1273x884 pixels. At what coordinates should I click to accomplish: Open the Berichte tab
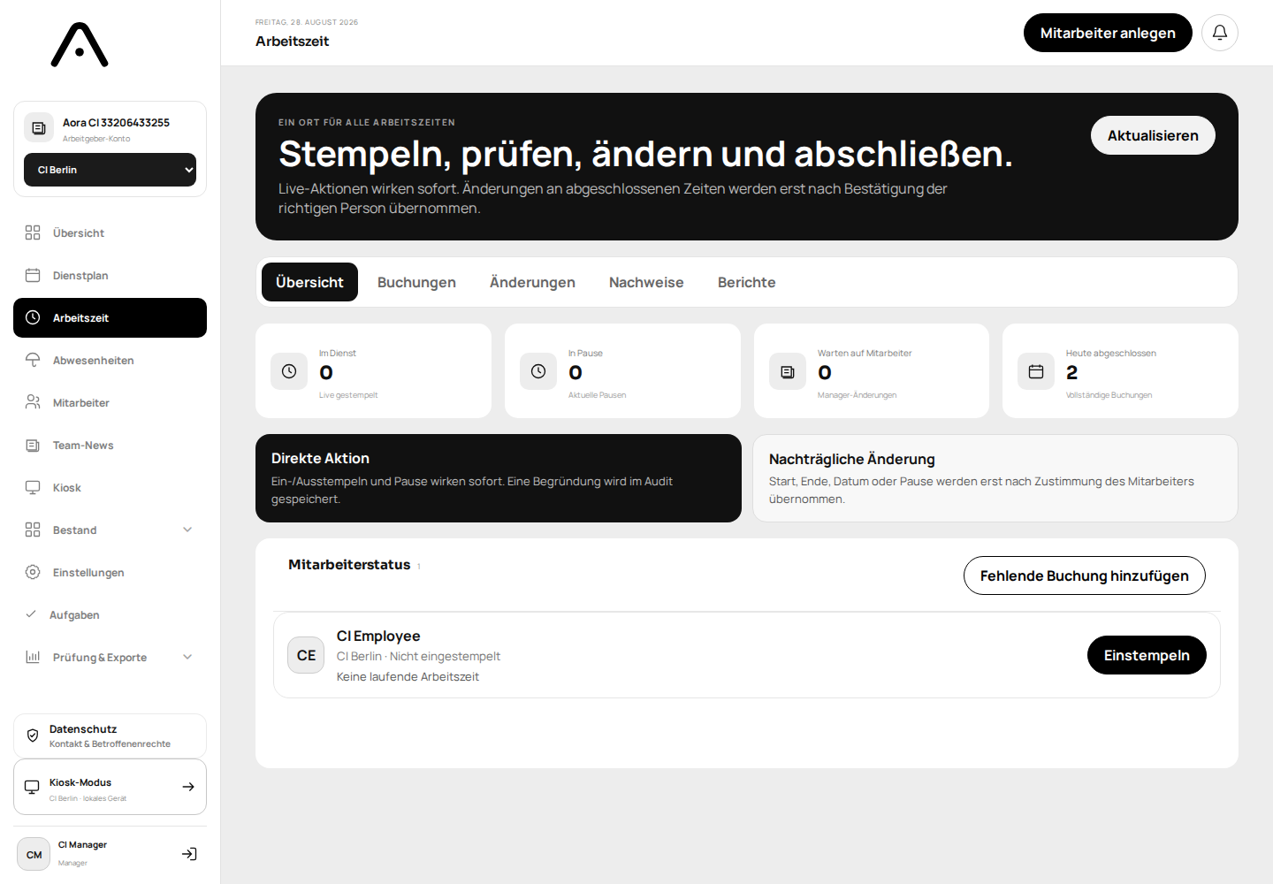[x=746, y=282]
